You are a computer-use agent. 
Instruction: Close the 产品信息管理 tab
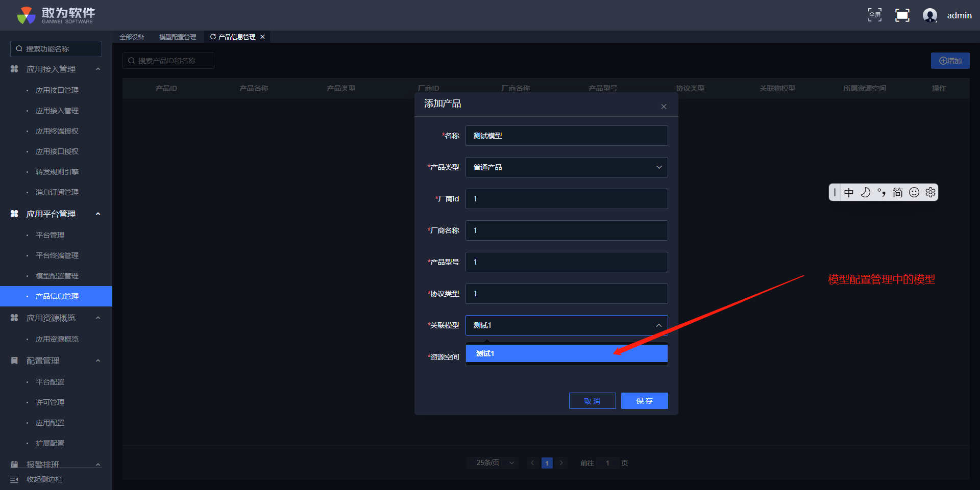[x=262, y=37]
